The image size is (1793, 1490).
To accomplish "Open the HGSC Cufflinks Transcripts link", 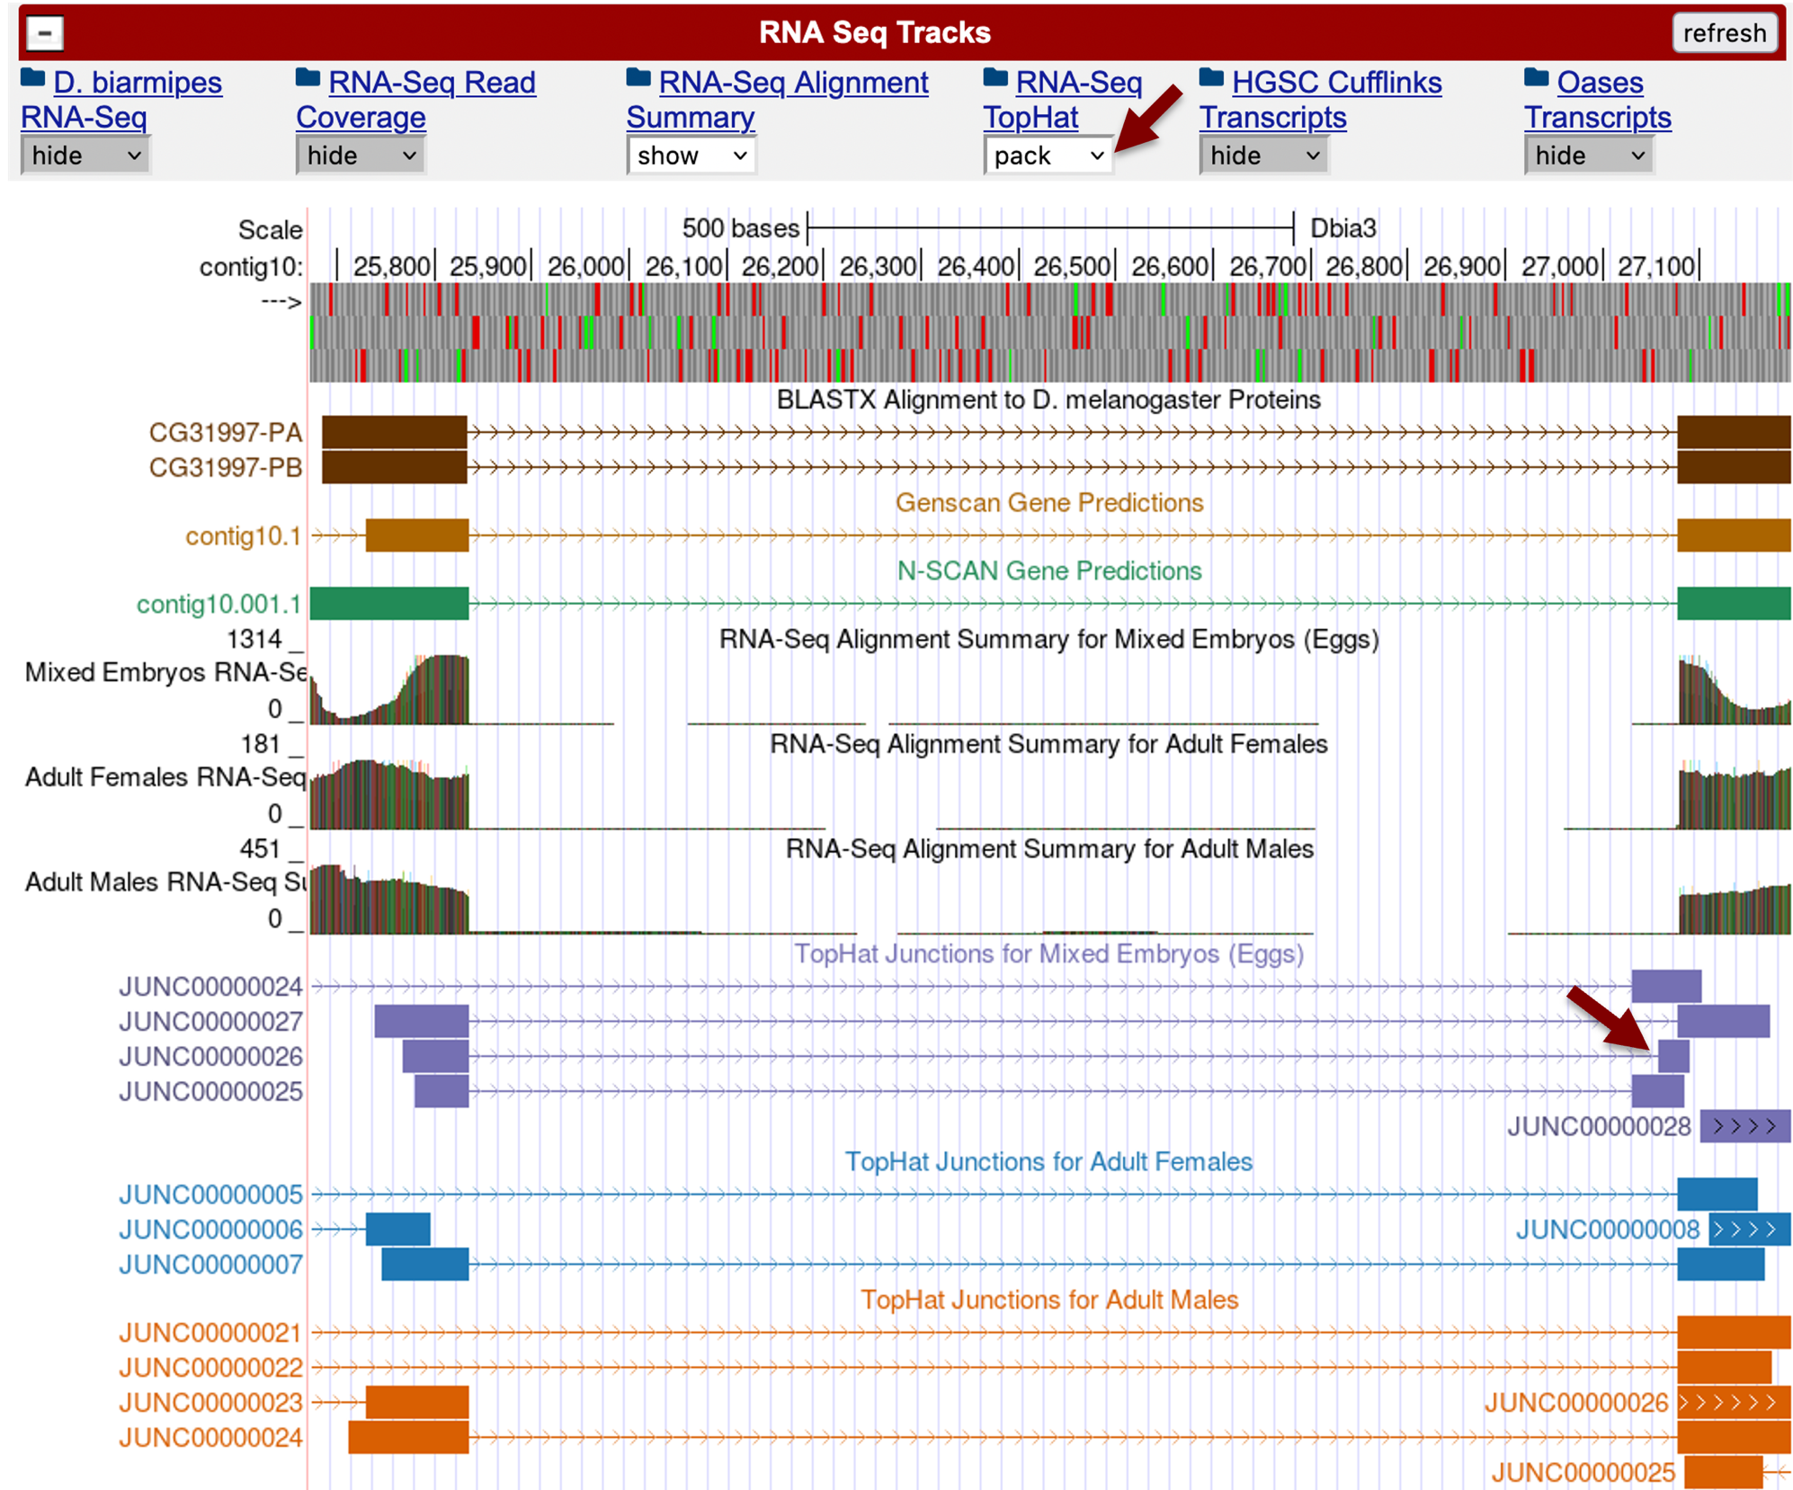I will 1321,100.
